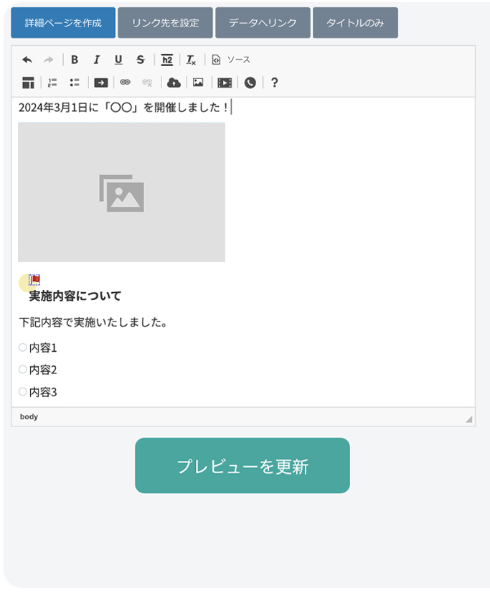490x593 pixels.
Task: Click the red flag anchor marker
Action: 34,280
